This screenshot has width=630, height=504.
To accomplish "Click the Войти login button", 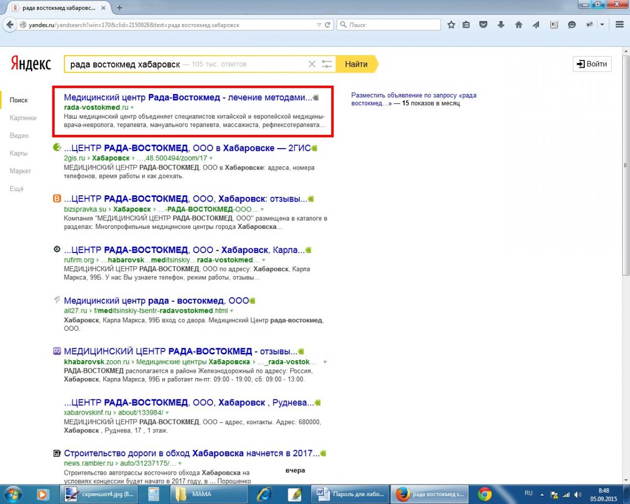I will coord(592,64).
